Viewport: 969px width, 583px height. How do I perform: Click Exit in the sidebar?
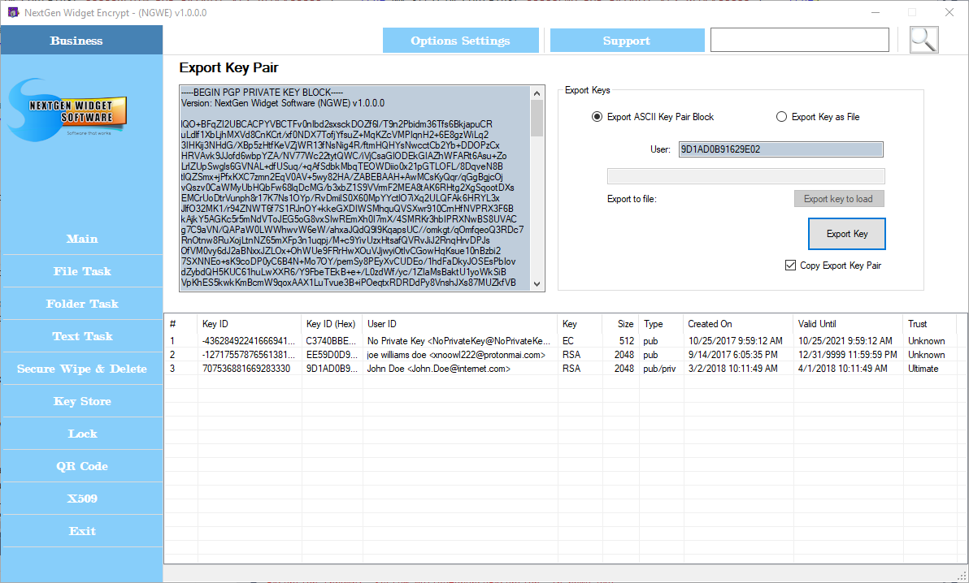(x=82, y=531)
